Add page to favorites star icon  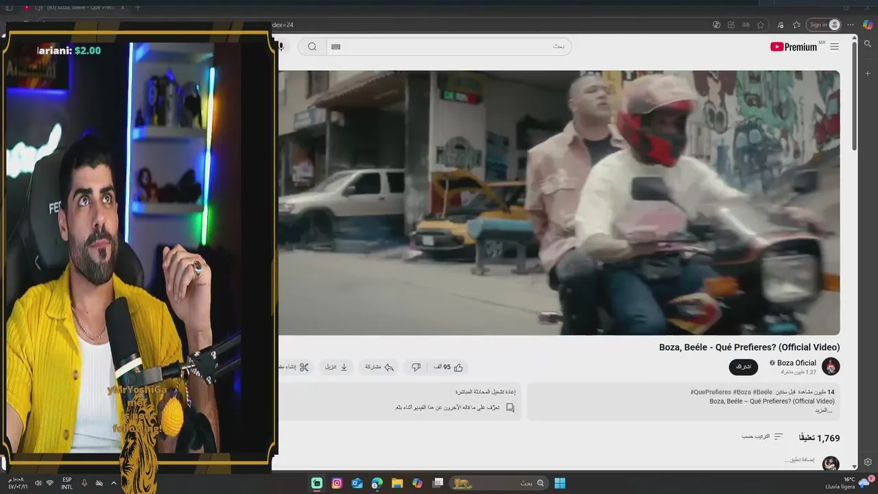761,25
